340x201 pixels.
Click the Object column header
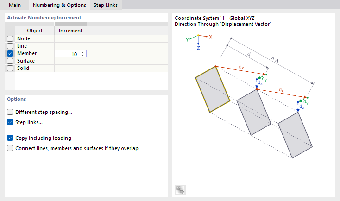pos(35,31)
